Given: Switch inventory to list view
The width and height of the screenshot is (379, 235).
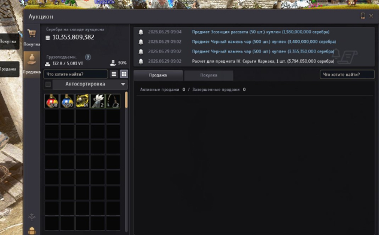Looking at the screenshot, I should point(114,74).
